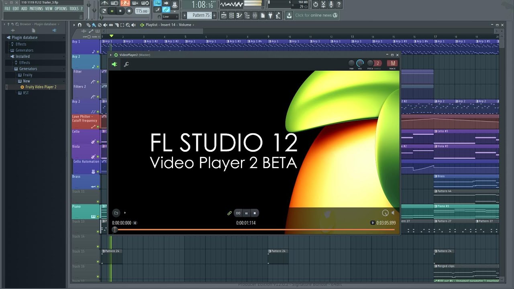This screenshot has height=289, width=514.
Task: Click the main transport record button
Action: coord(129,11)
